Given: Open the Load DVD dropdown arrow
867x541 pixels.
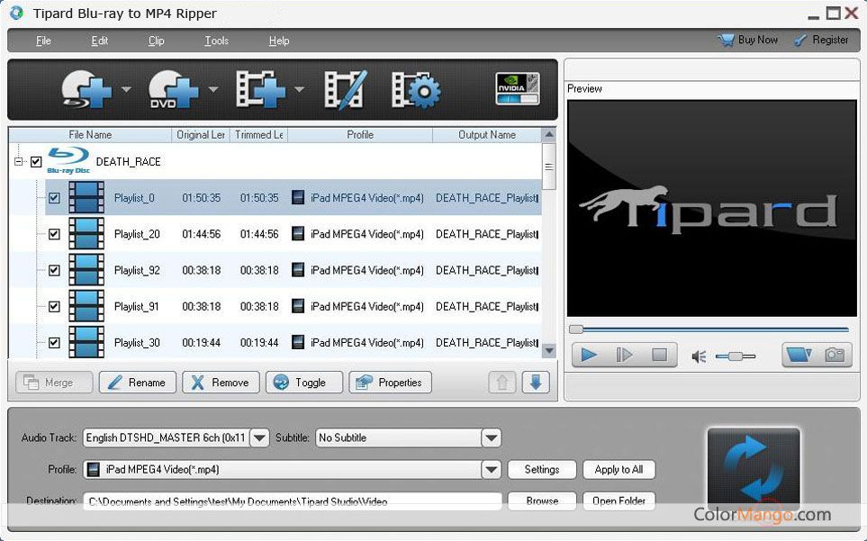Looking at the screenshot, I should (x=213, y=89).
